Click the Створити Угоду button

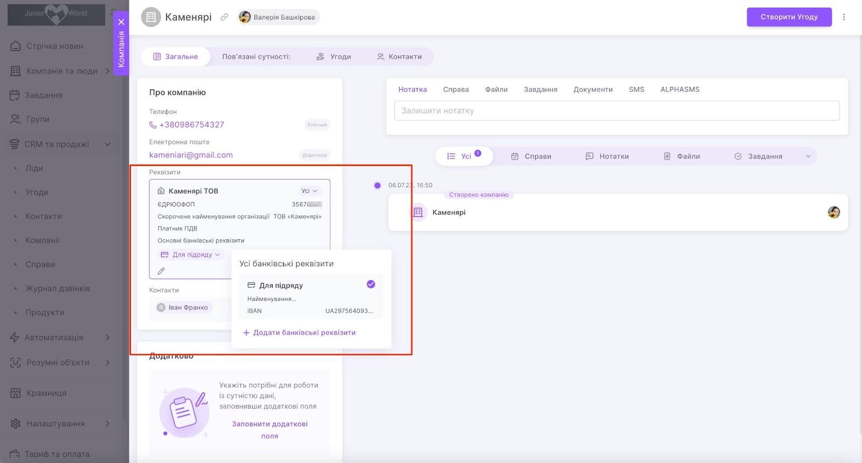click(x=789, y=17)
